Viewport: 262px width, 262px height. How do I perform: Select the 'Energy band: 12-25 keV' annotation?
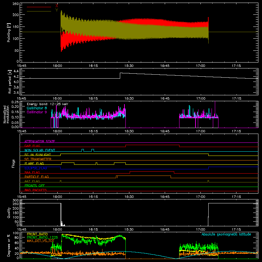47,104
